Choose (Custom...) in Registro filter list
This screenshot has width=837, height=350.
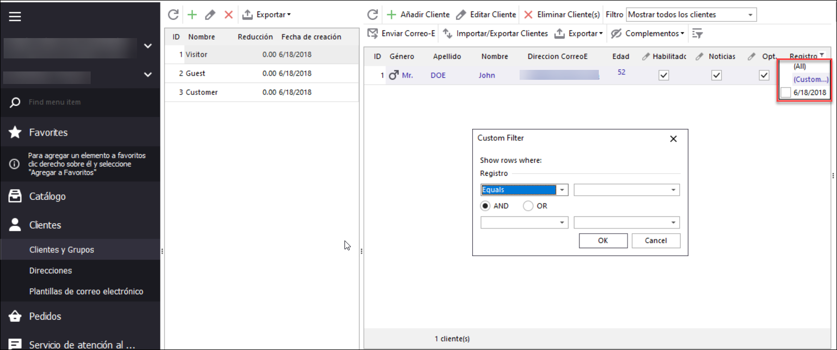click(810, 79)
